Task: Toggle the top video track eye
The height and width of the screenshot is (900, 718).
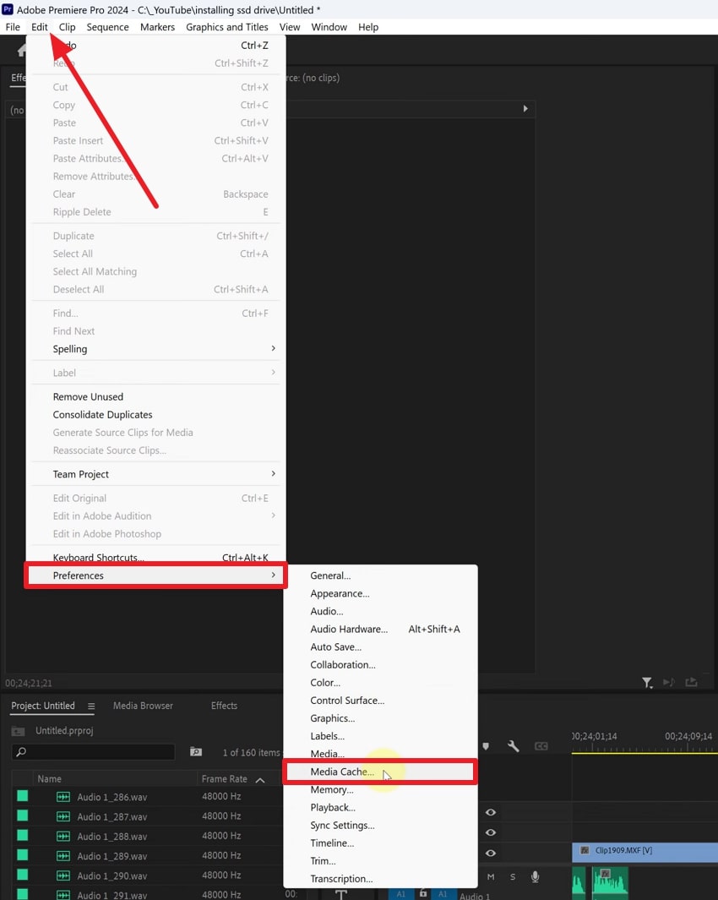Action: [x=491, y=812]
